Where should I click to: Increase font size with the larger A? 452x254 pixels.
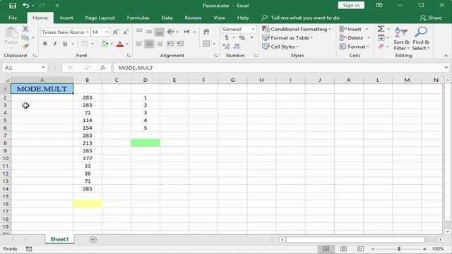tap(116, 32)
